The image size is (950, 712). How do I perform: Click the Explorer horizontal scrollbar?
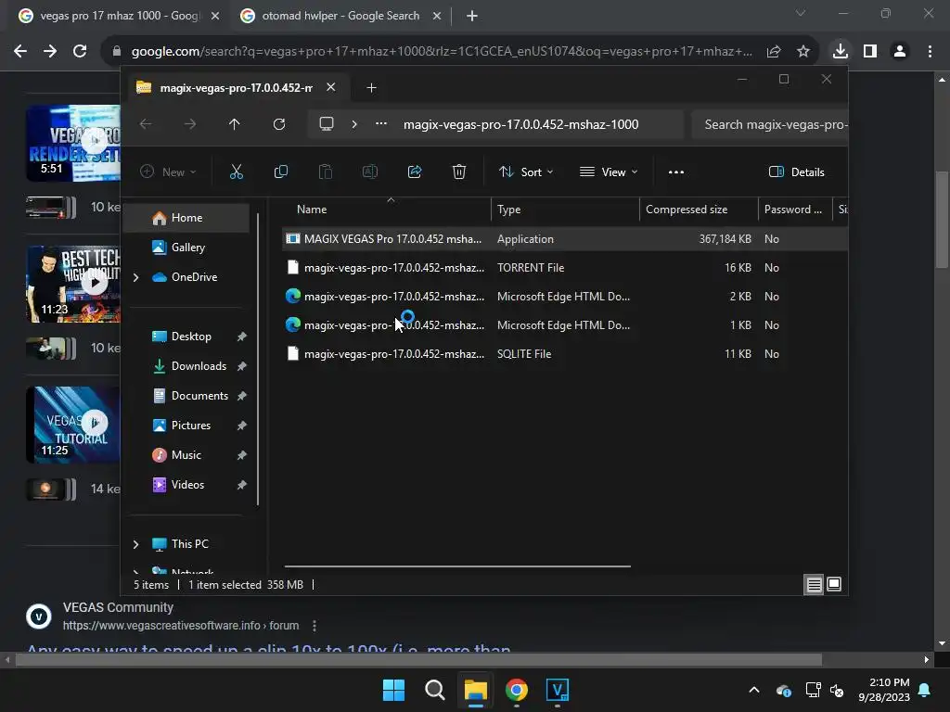point(457,566)
